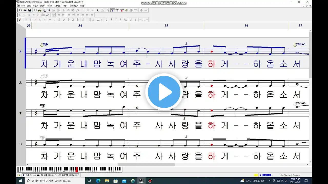Viewport: 328px width, 184px height.
Task: Open file info with the i icon
Action: (98, 10)
